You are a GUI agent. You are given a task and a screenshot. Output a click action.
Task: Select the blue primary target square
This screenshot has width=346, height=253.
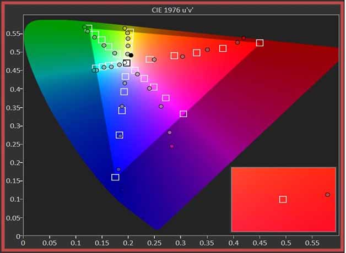115,177
